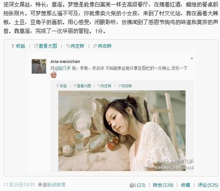Enlarge the girl photo in the post

click(122, 131)
